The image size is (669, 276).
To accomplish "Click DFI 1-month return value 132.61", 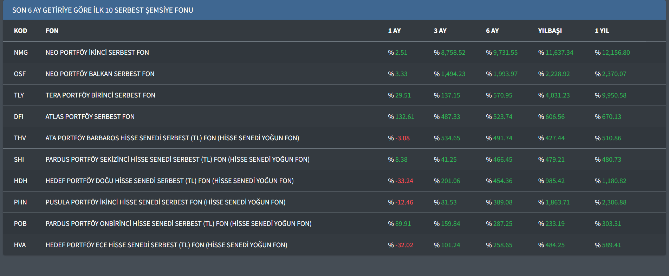I will point(404,117).
